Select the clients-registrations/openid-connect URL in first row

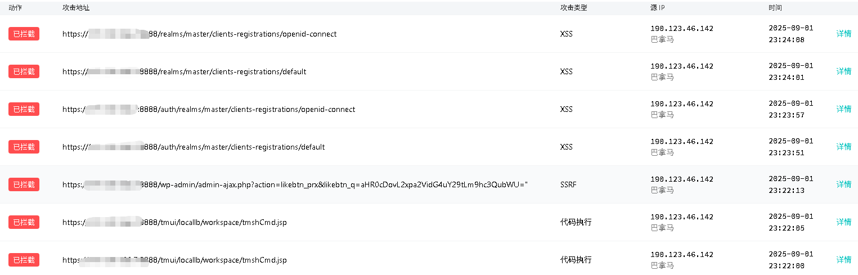tap(200, 34)
